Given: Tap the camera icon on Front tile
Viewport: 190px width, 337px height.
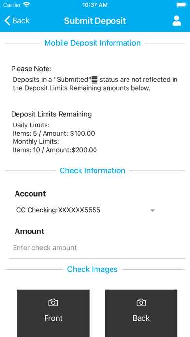Looking at the screenshot, I should (53, 303).
